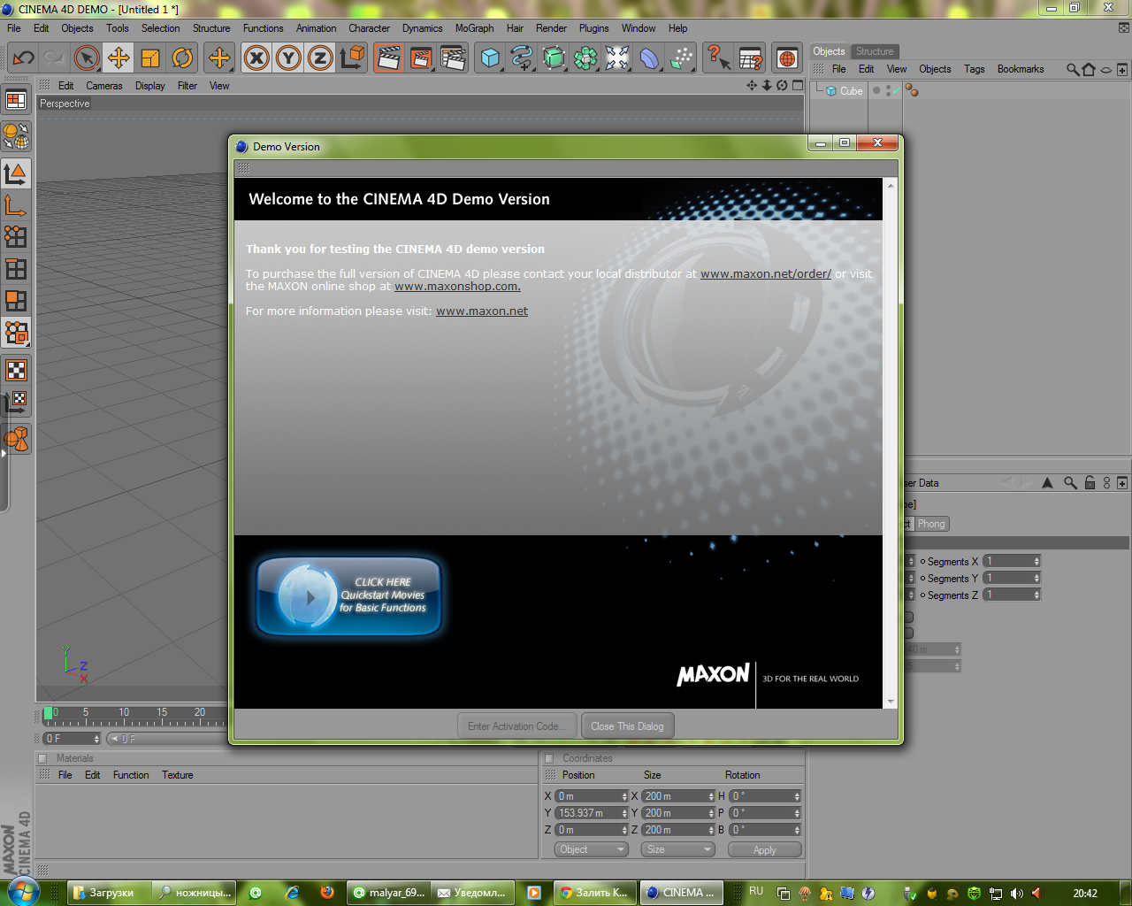The image size is (1132, 906).
Task: Open the Phong tab in Attributes
Action: [x=931, y=524]
